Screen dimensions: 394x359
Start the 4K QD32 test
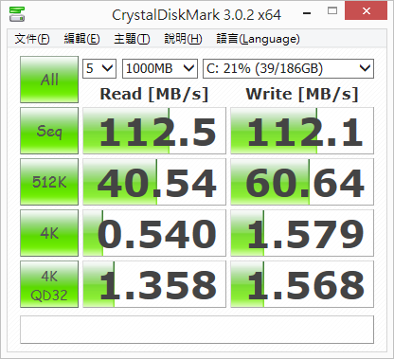click(x=49, y=284)
